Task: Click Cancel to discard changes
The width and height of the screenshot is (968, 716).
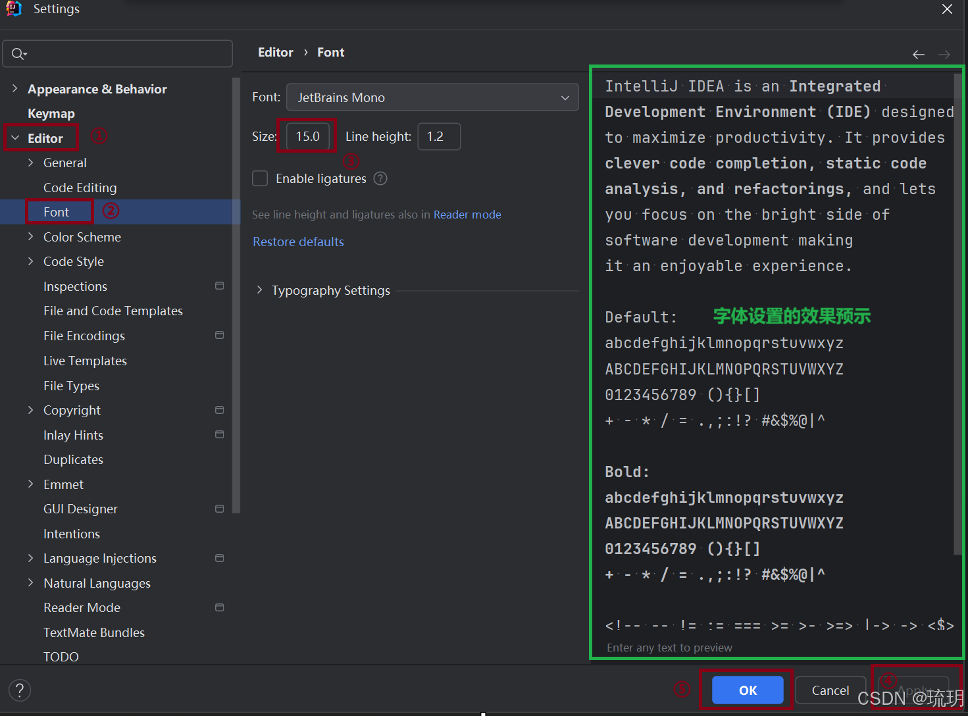Action: click(830, 690)
